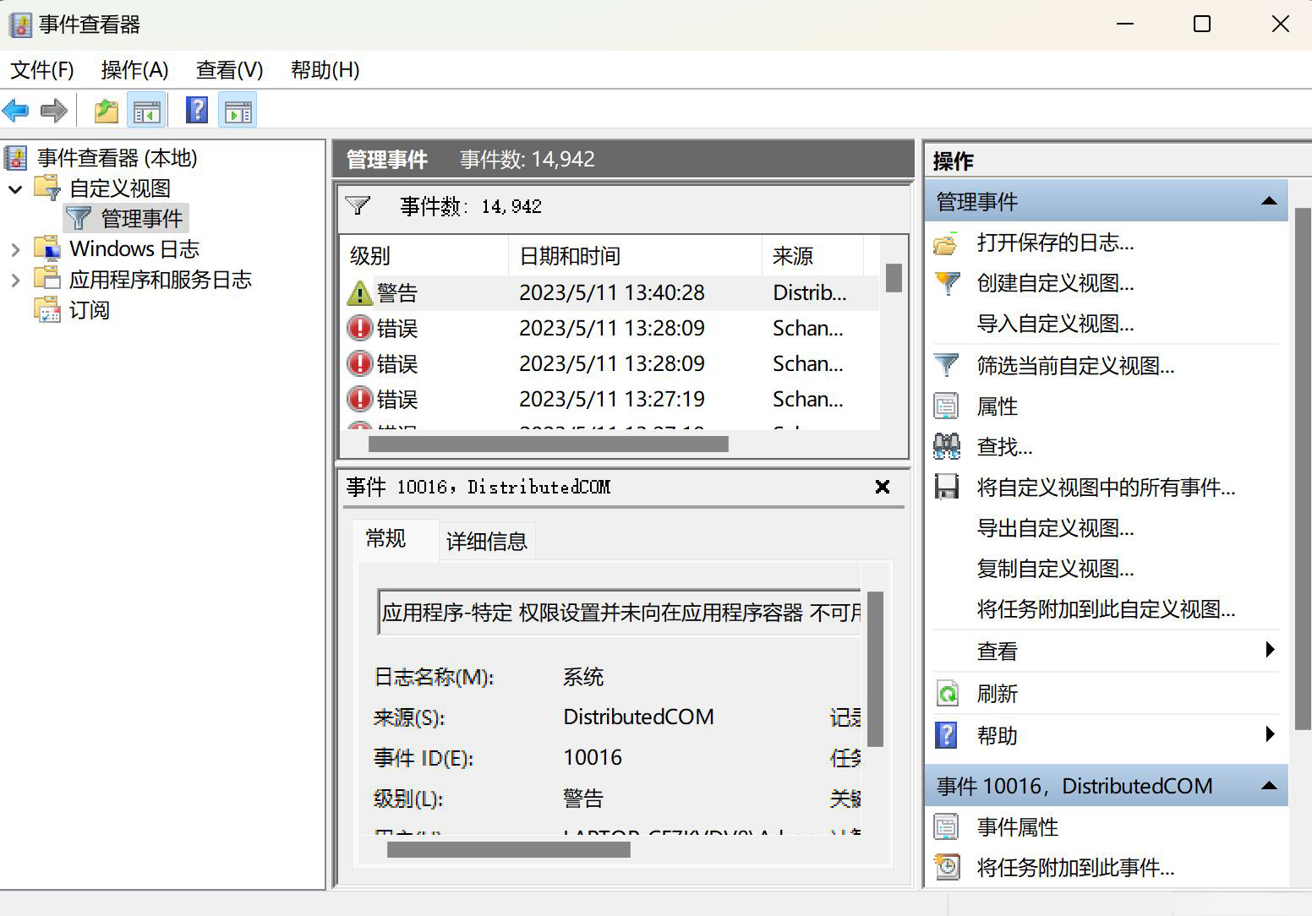This screenshot has width=1312, height=916.
Task: Close the 事件 10016 detail pane
Action: click(x=882, y=487)
